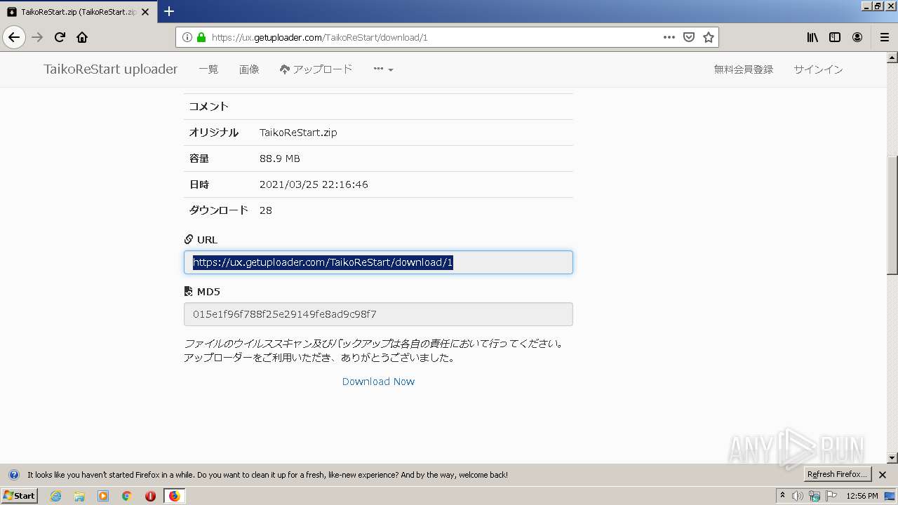Save page to Pocket icon
Viewport: 898px width, 505px height.
689,37
